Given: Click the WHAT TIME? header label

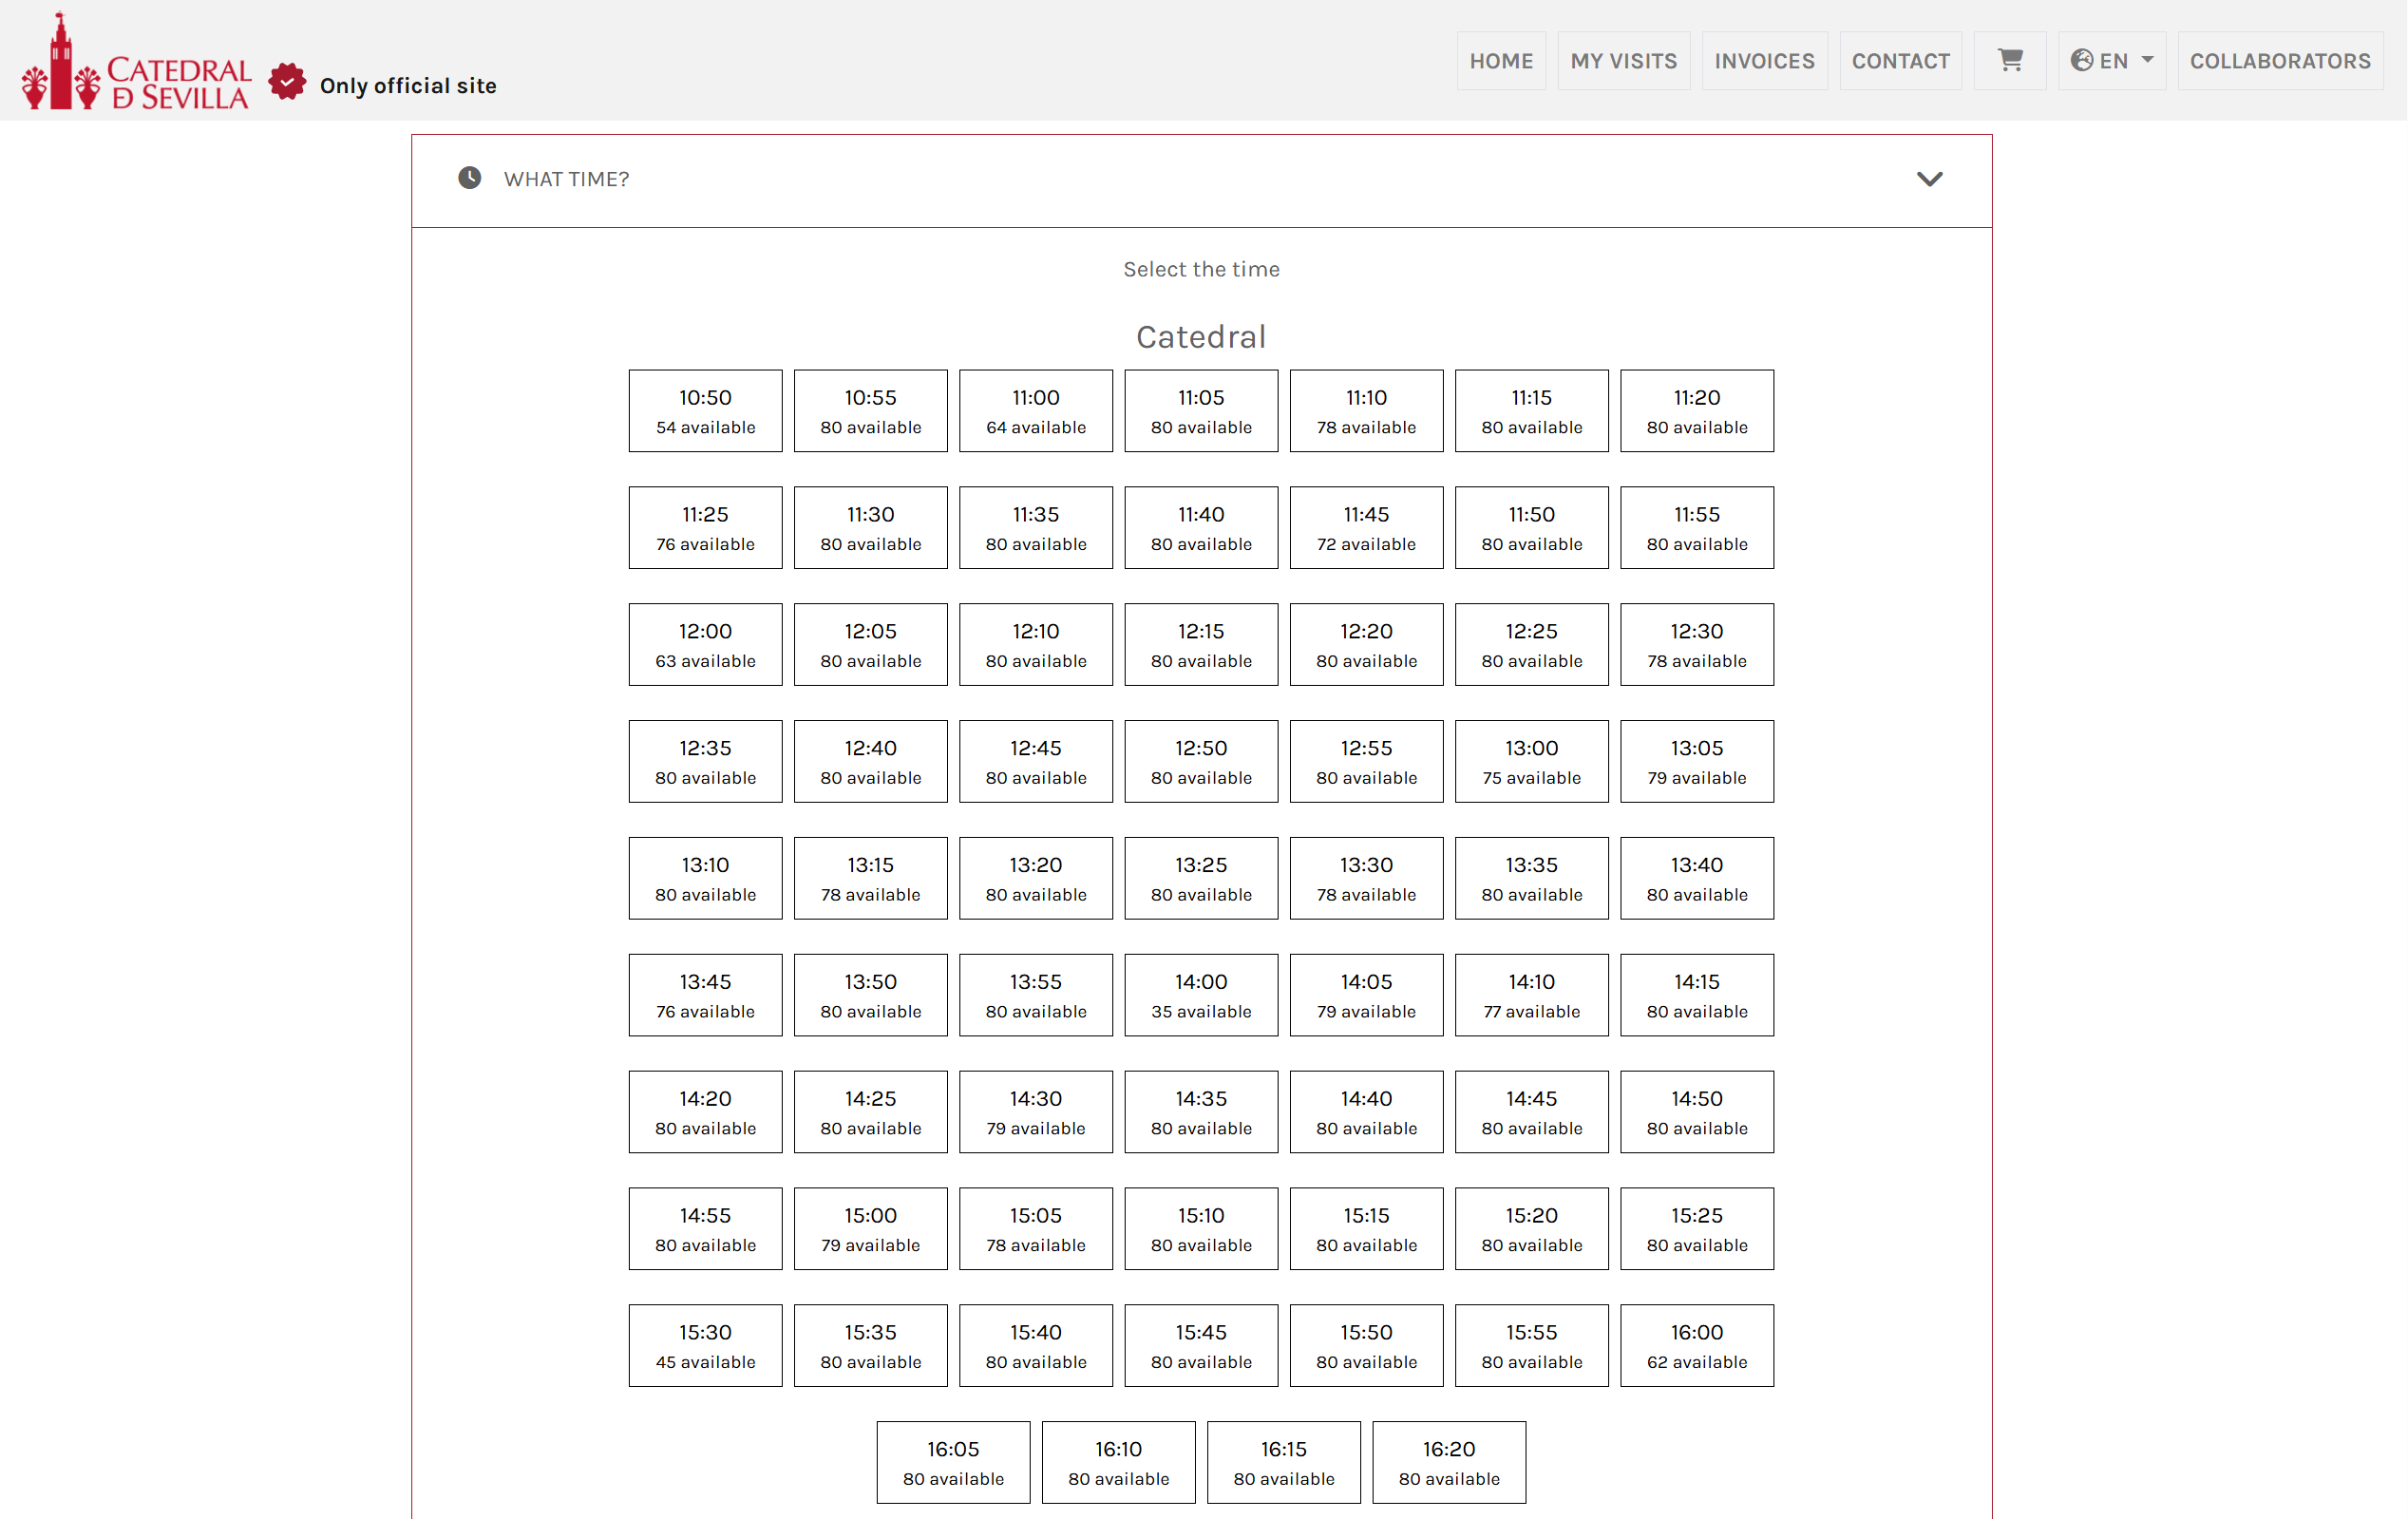Looking at the screenshot, I should 566,179.
